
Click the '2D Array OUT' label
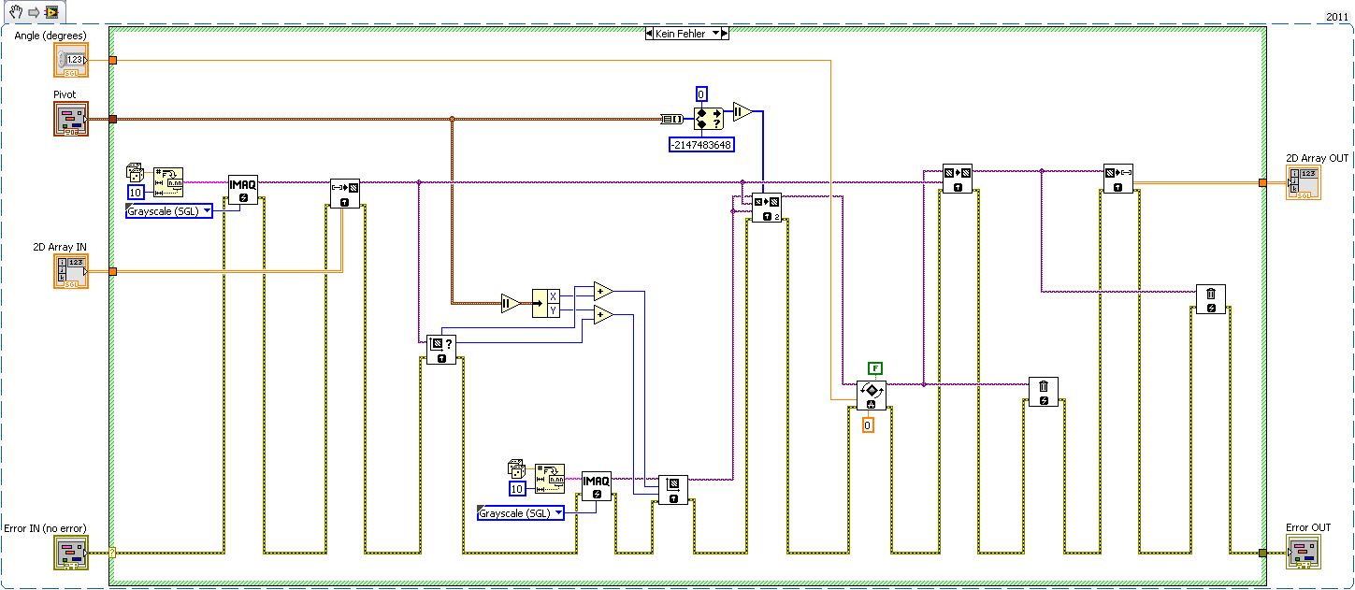1318,158
